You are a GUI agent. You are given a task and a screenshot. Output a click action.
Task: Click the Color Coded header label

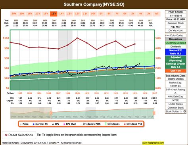(x=176, y=35)
